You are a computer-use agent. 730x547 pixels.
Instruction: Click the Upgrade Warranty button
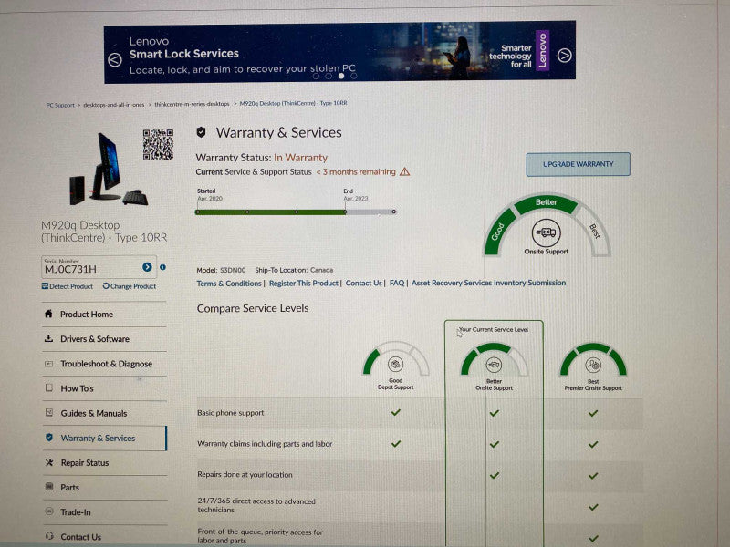click(x=579, y=164)
